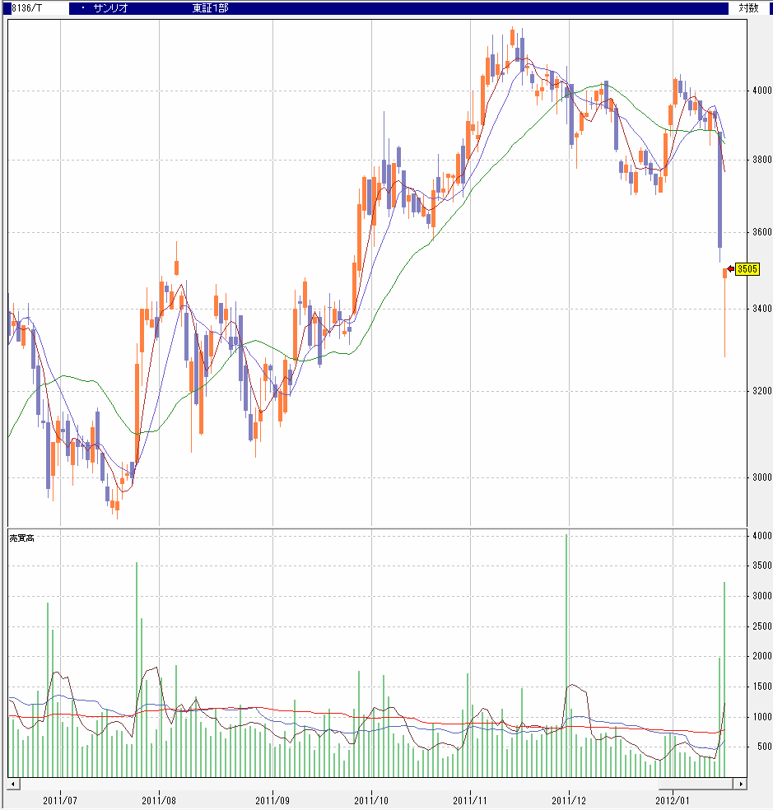Click the yellow 3505 current price label
773x810 pixels.
[x=747, y=268]
